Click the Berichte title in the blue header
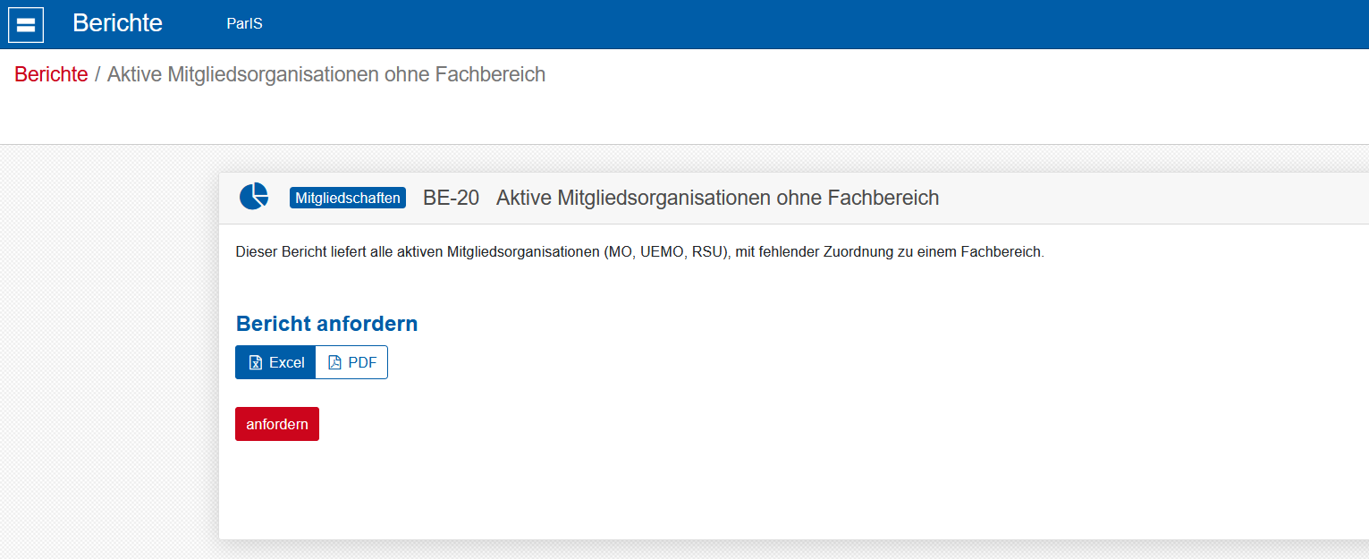 117,23
